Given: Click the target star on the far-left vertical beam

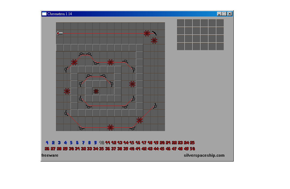Looking at the screenshot, I should tap(67, 91).
